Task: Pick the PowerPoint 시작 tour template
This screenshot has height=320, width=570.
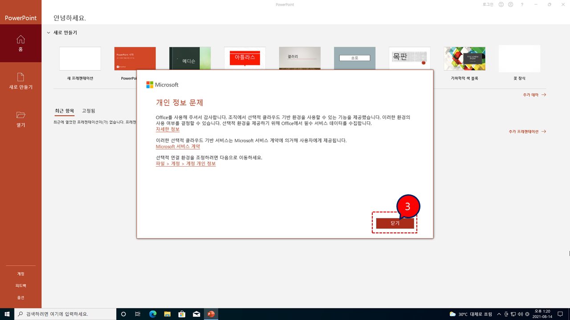Action: pyautogui.click(x=135, y=59)
